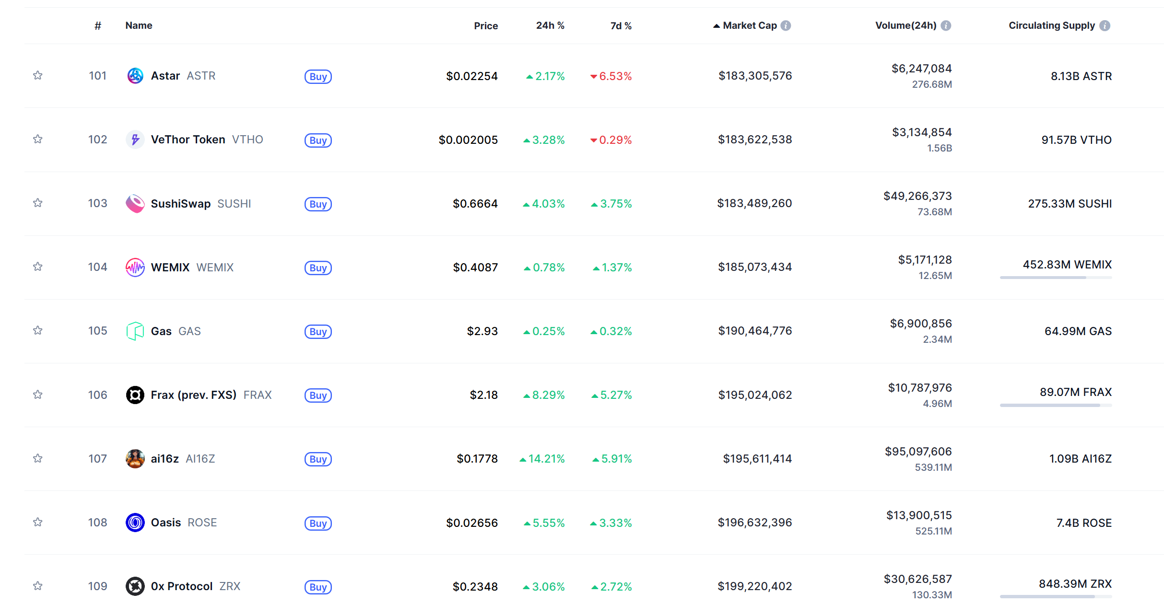This screenshot has height=616, width=1164.
Task: Buy SushiSwap via Buy button
Action: point(318,204)
